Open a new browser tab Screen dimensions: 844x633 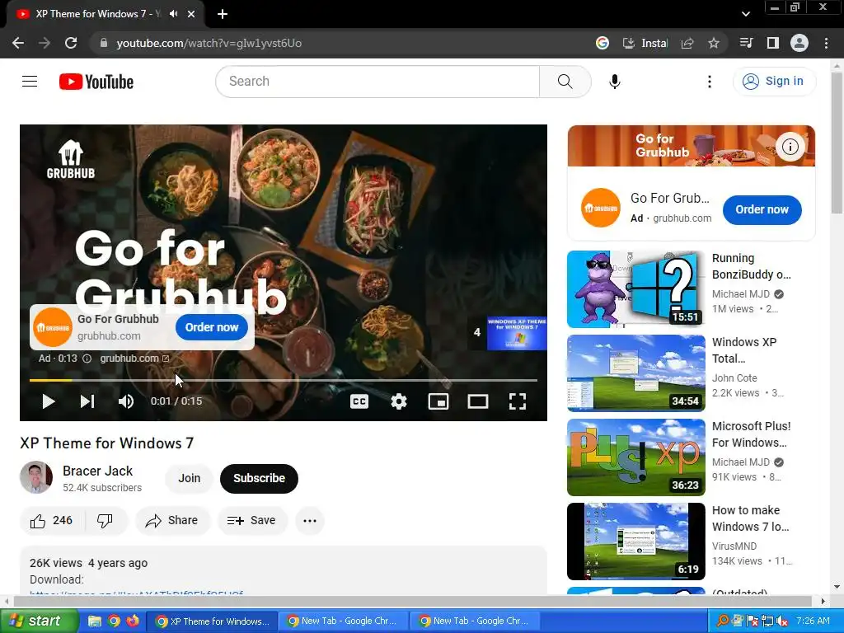tap(223, 14)
